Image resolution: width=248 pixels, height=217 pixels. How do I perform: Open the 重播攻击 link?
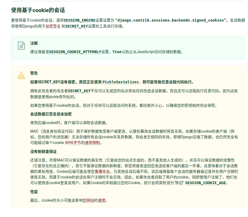click(102, 171)
